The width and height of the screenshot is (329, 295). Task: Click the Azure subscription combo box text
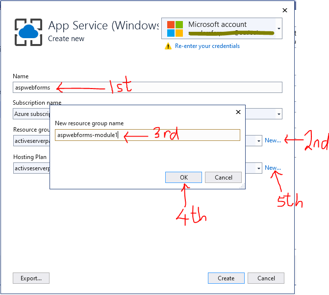(32, 114)
